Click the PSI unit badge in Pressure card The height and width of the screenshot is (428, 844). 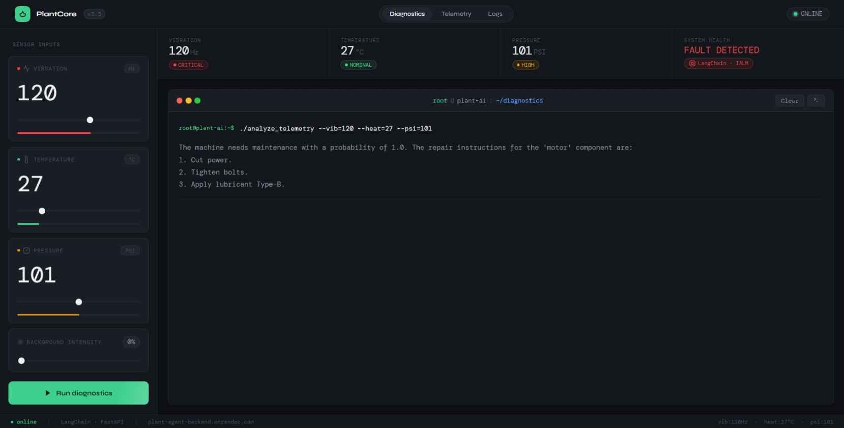coord(130,251)
